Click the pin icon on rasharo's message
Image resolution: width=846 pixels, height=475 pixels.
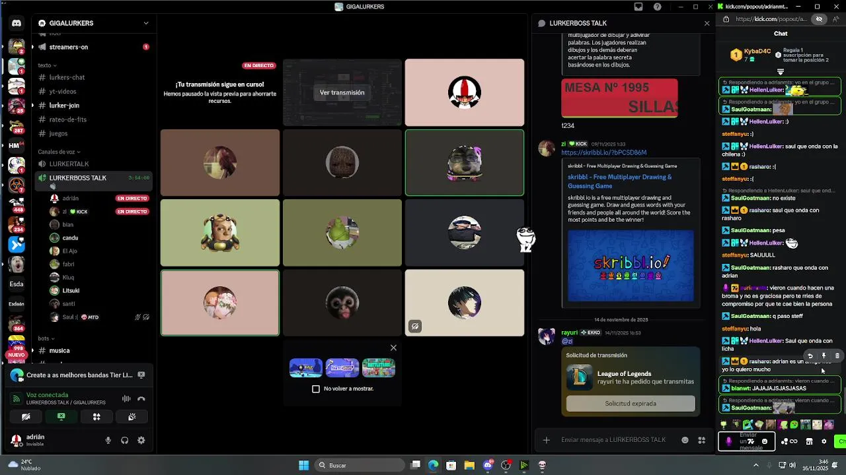824,356
